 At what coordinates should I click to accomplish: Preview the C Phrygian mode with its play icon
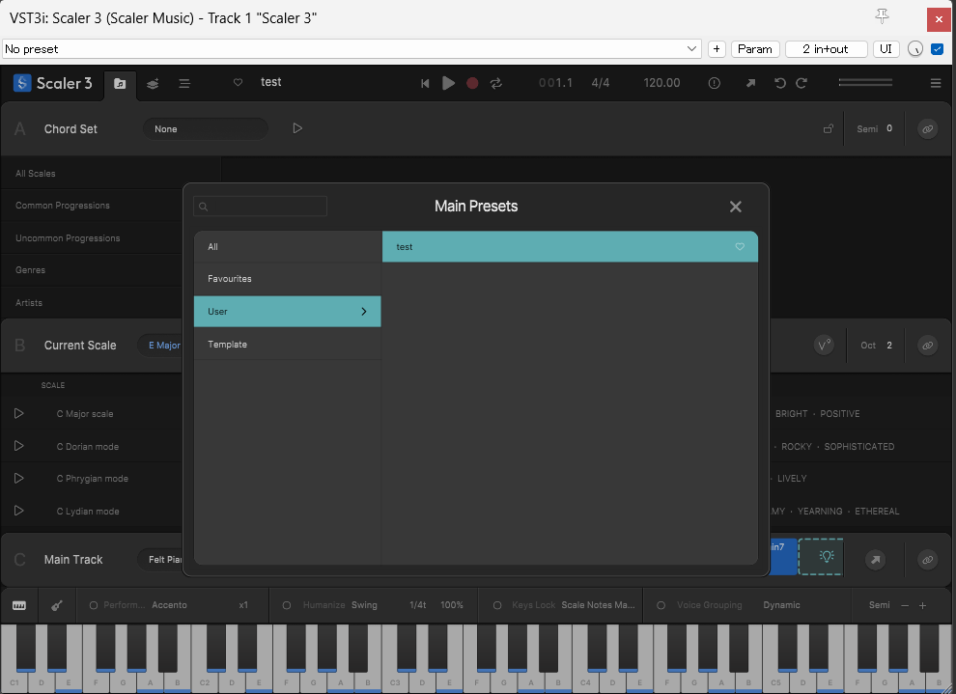click(x=19, y=479)
